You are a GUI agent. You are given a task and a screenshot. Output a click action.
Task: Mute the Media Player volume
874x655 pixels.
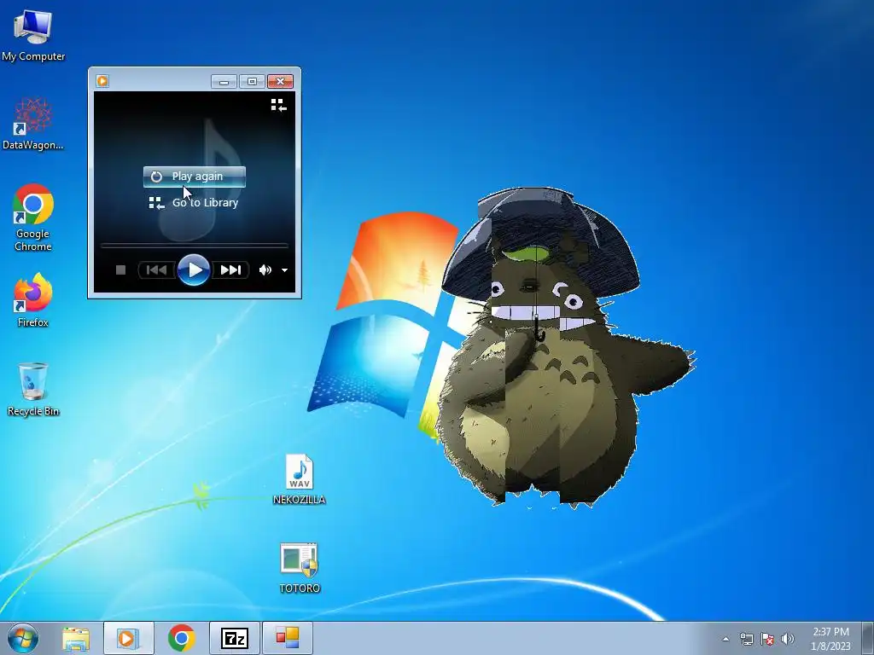265,270
